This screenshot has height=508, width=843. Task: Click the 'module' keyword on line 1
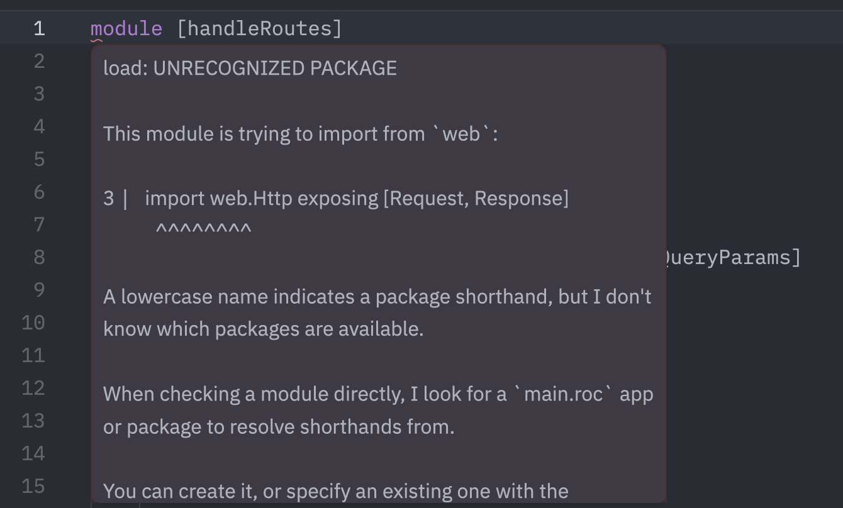coord(126,29)
